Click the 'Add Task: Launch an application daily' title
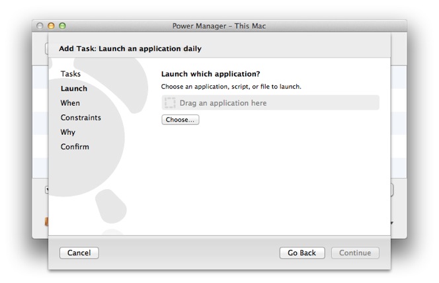This screenshot has width=439, height=283. pos(130,48)
